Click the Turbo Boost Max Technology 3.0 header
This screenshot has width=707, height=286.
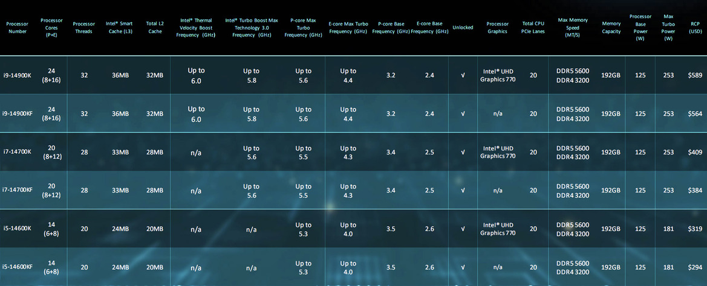(252, 27)
